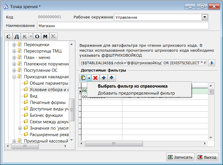Click folder icon of 'Бизнес функции'
The image size is (223, 165).
click(26, 115)
